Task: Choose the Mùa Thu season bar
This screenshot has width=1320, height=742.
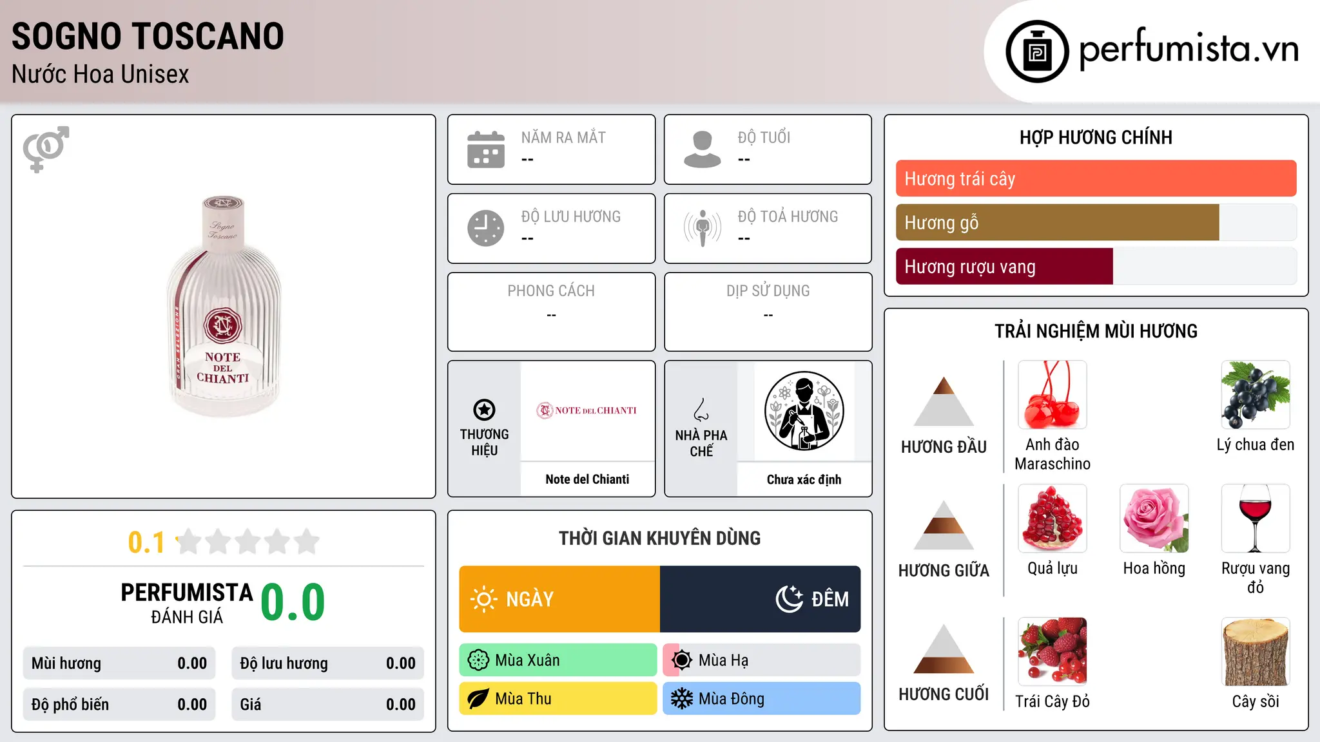Action: [558, 699]
